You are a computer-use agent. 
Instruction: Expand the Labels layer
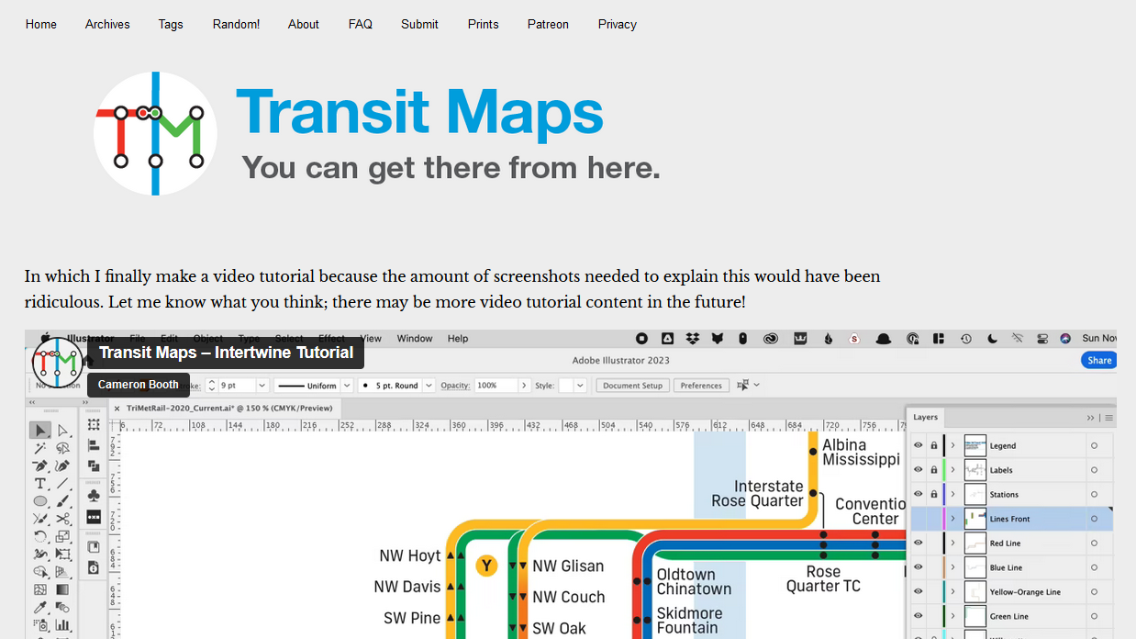click(x=953, y=470)
